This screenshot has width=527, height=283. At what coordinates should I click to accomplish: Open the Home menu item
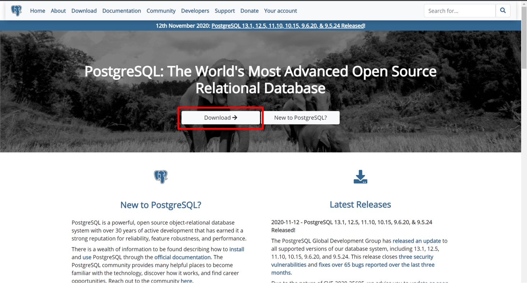pos(37,11)
